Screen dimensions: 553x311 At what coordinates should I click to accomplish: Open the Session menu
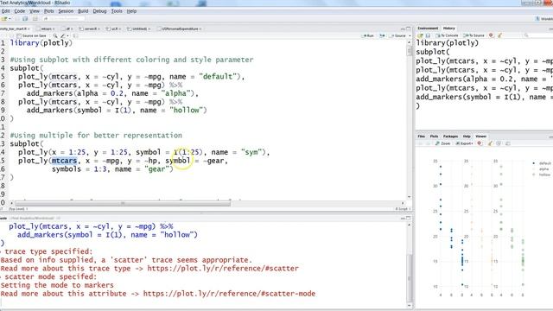coord(66,11)
